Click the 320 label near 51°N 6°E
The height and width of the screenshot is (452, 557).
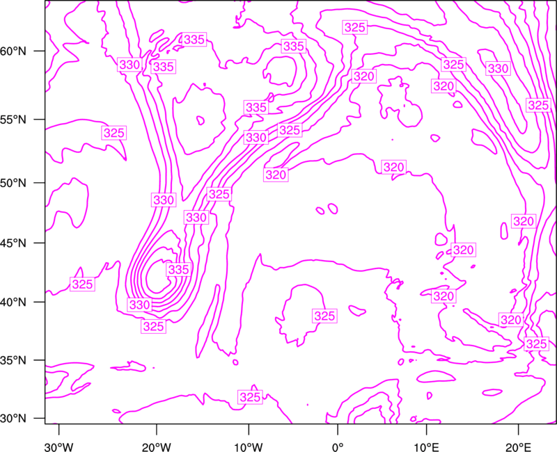tap(393, 167)
